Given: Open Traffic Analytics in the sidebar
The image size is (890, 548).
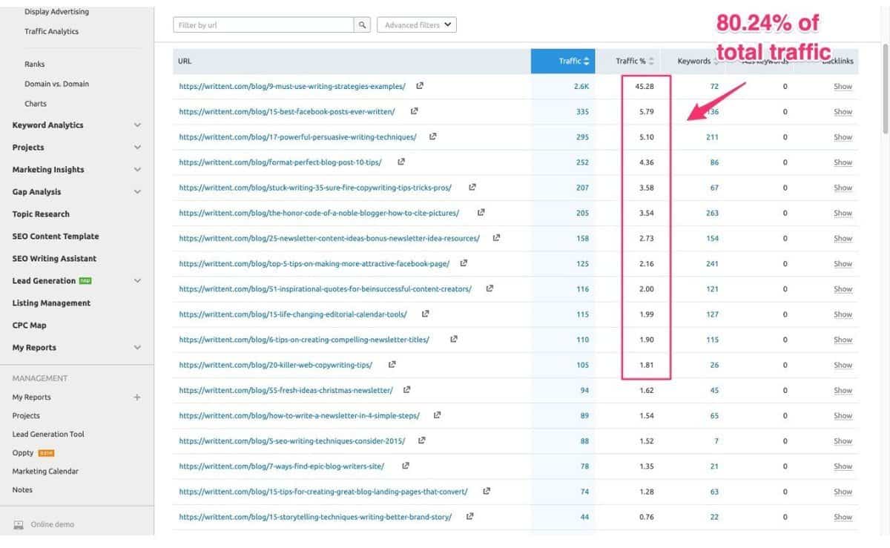Looking at the screenshot, I should click(51, 31).
